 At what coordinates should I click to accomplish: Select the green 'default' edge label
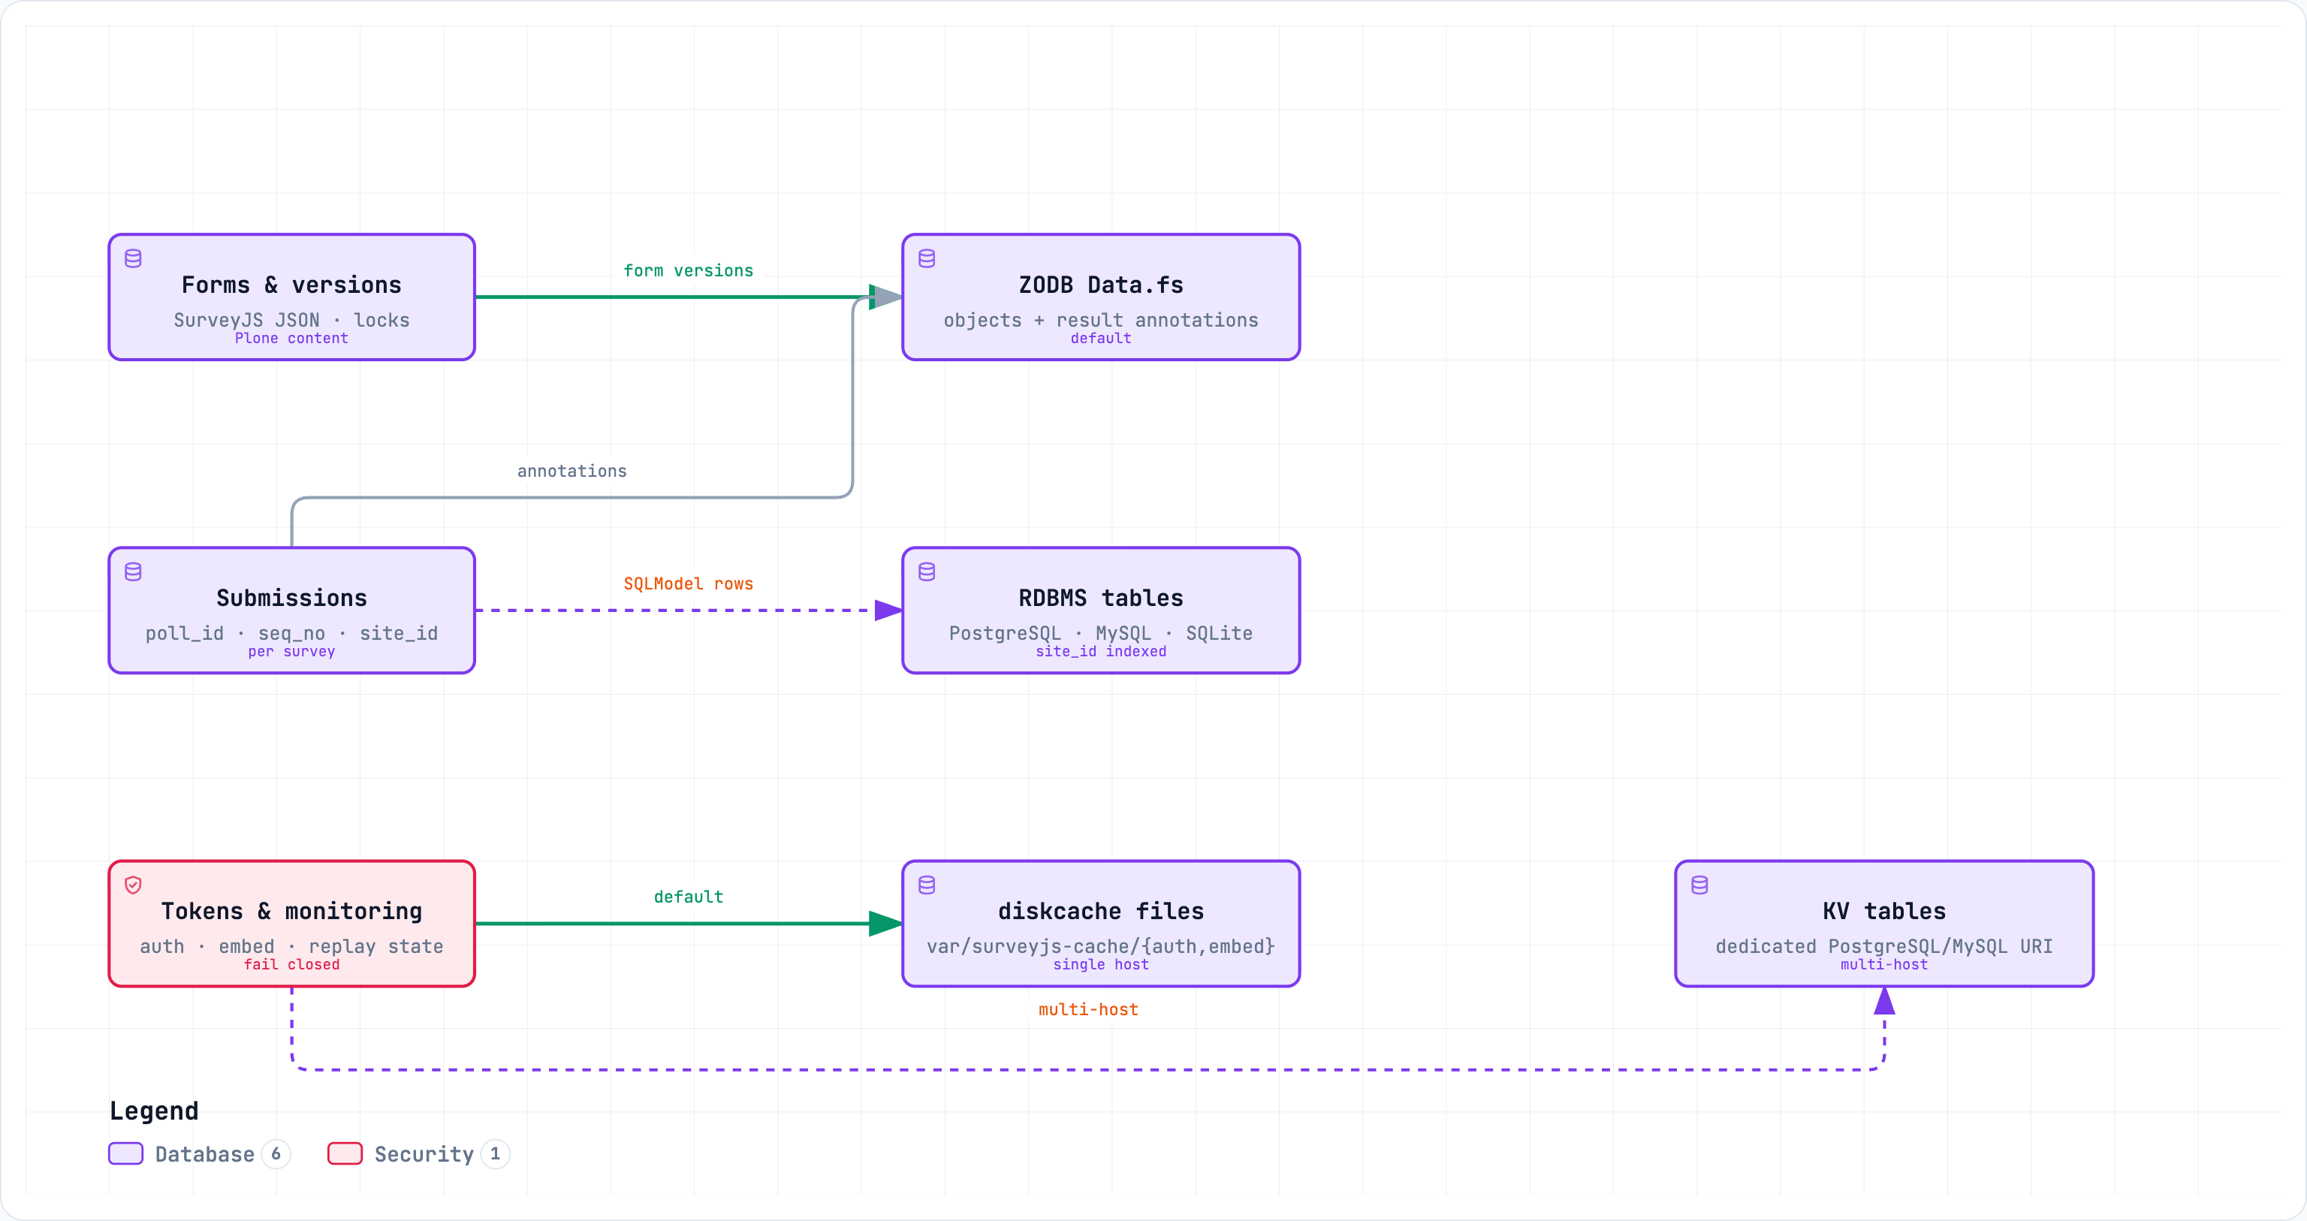689,897
